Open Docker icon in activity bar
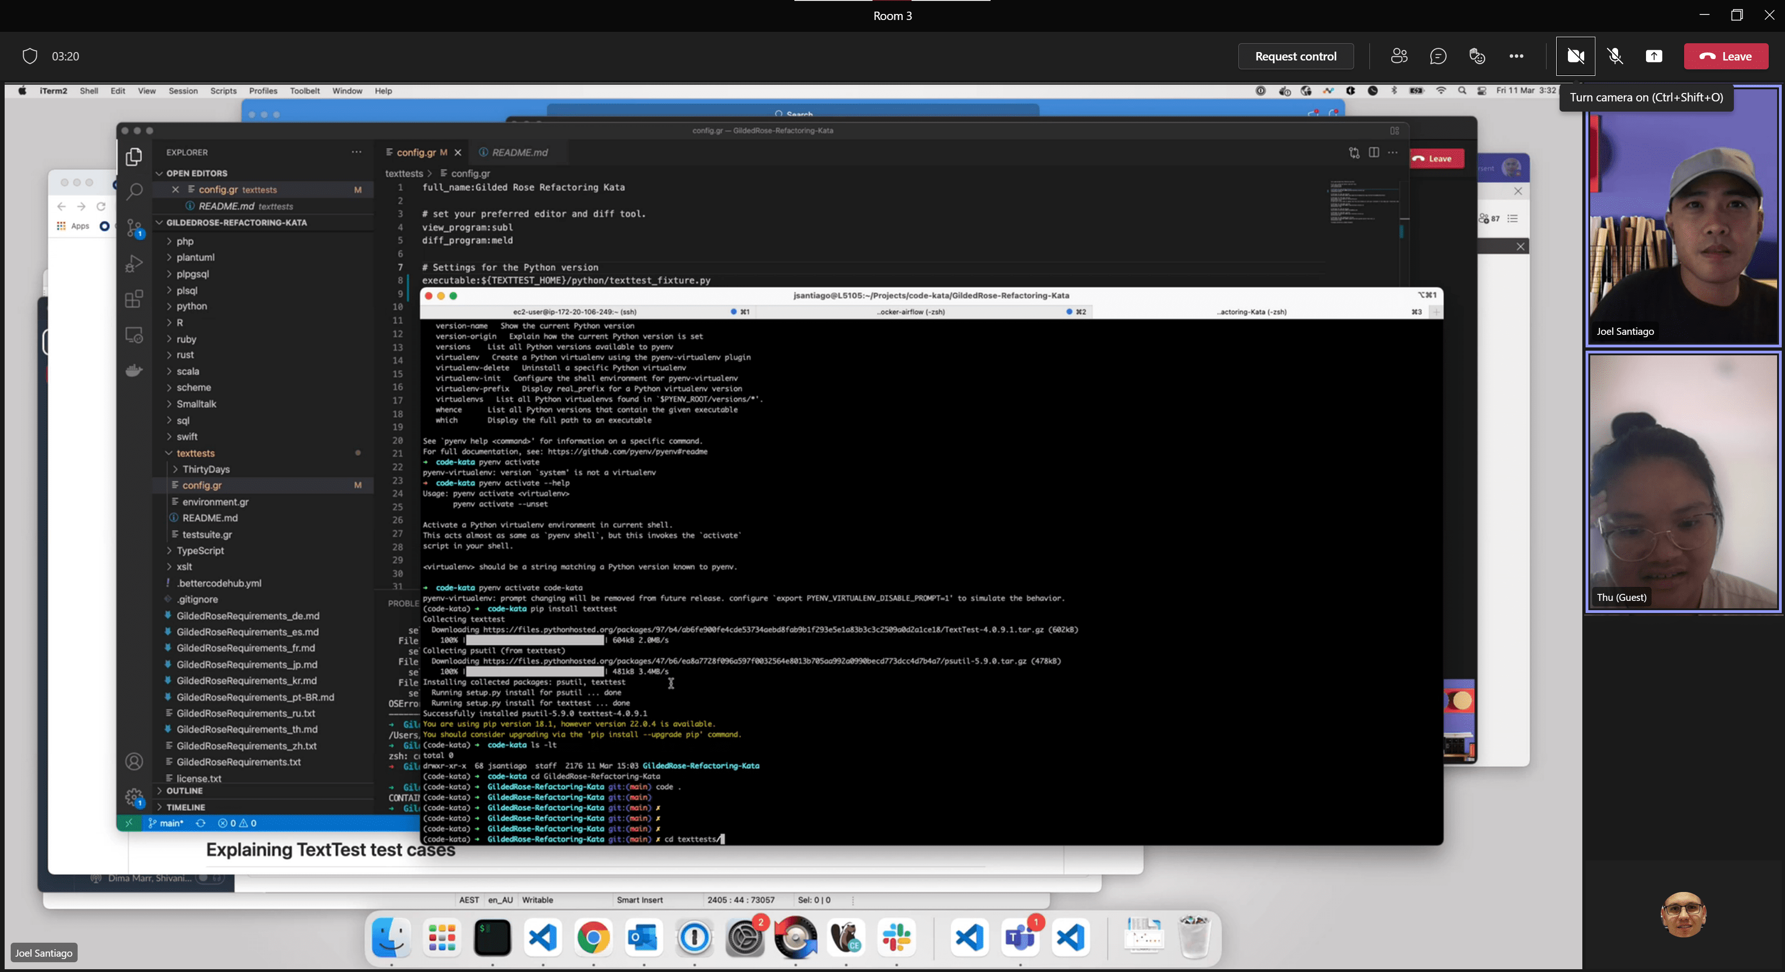 pyautogui.click(x=134, y=371)
